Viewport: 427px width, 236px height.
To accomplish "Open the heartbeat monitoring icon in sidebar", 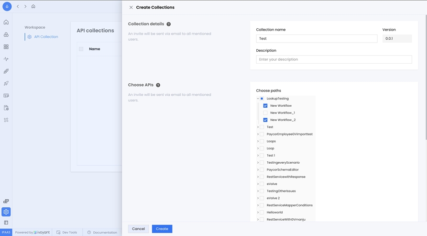I will pos(6,59).
